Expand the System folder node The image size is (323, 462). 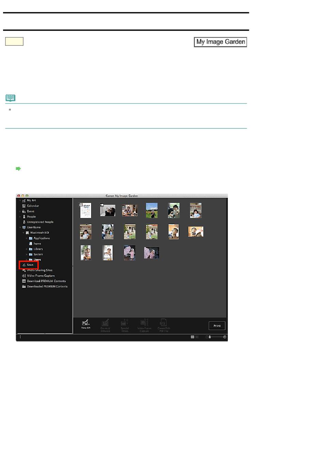point(27,254)
